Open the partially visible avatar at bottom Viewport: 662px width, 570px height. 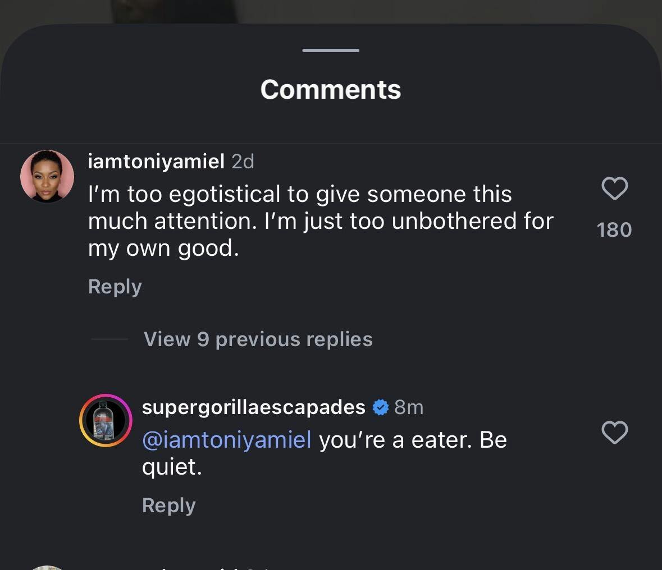tap(47, 567)
